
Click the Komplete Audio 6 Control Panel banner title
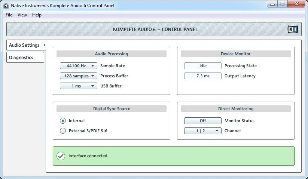(155, 30)
